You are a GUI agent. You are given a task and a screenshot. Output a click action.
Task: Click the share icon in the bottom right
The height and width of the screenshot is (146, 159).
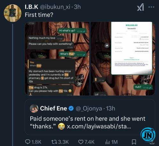[x=152, y=142]
